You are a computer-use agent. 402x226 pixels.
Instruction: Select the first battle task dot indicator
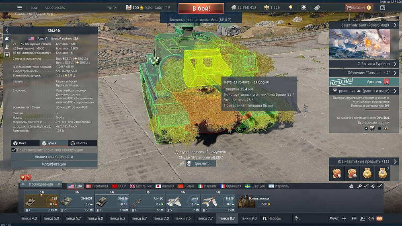pyautogui.click(x=366, y=128)
